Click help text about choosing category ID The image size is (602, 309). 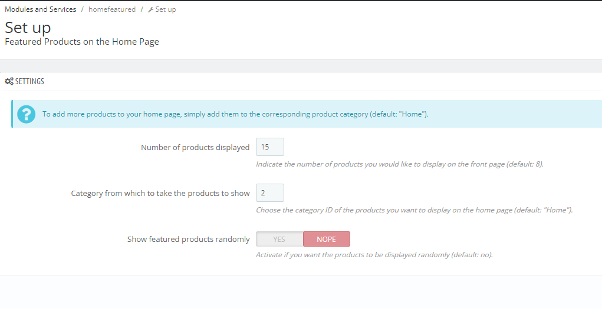(x=414, y=210)
